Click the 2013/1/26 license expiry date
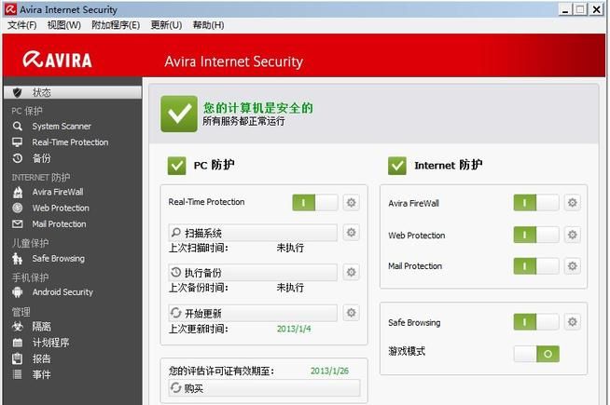610x405 pixels. (329, 371)
